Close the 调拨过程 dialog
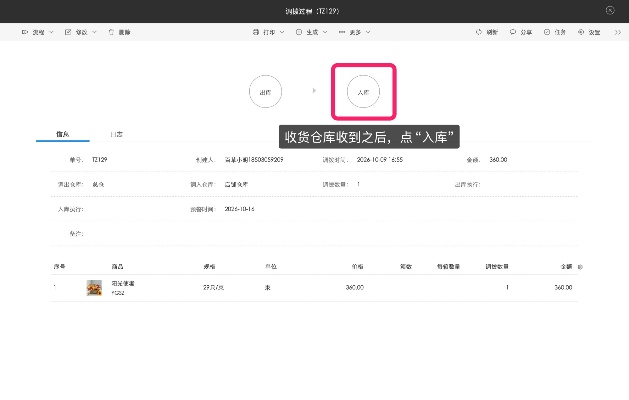The image size is (629, 400). pos(610,10)
